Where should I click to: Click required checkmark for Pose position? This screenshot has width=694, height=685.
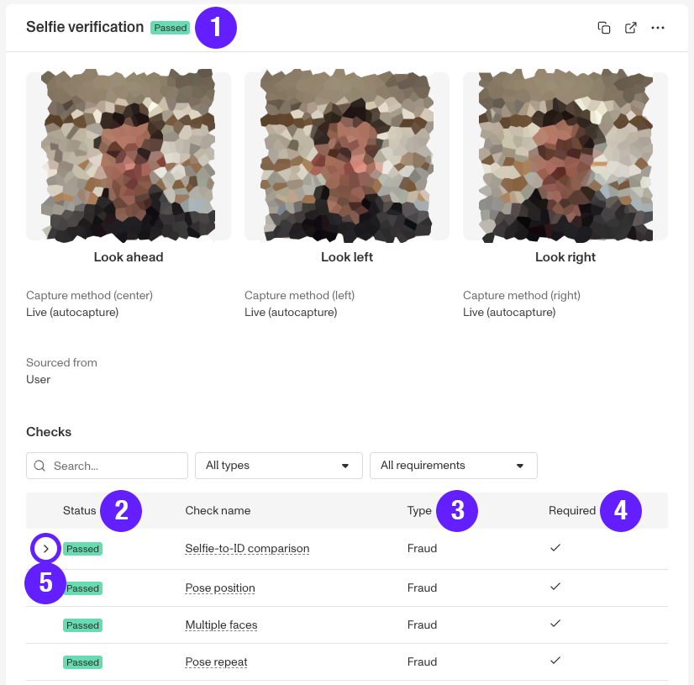pos(555,587)
